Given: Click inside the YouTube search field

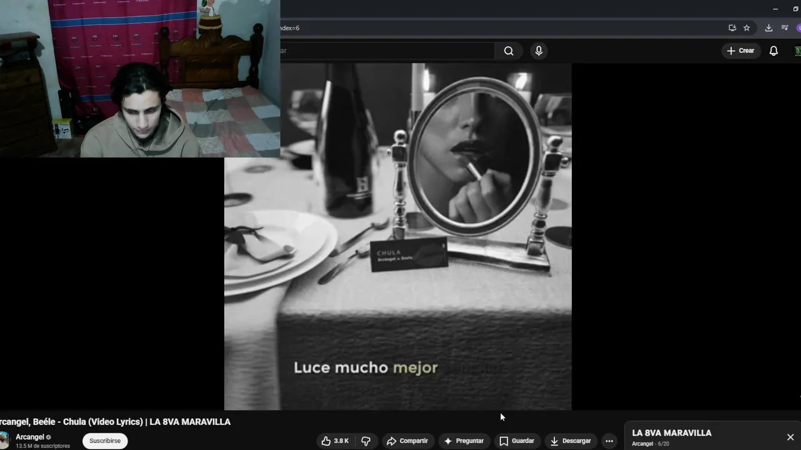Looking at the screenshot, I should (x=387, y=51).
